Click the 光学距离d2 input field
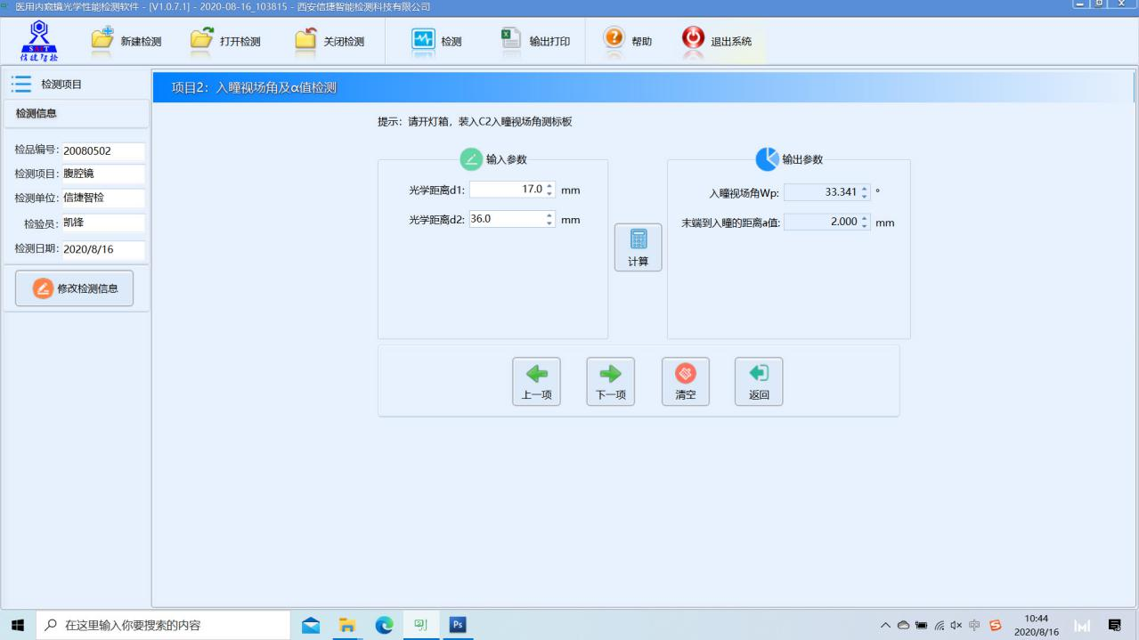 coord(506,219)
